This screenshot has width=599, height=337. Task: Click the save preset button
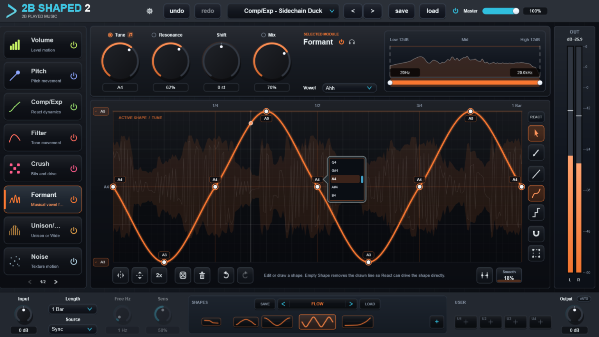pyautogui.click(x=402, y=11)
